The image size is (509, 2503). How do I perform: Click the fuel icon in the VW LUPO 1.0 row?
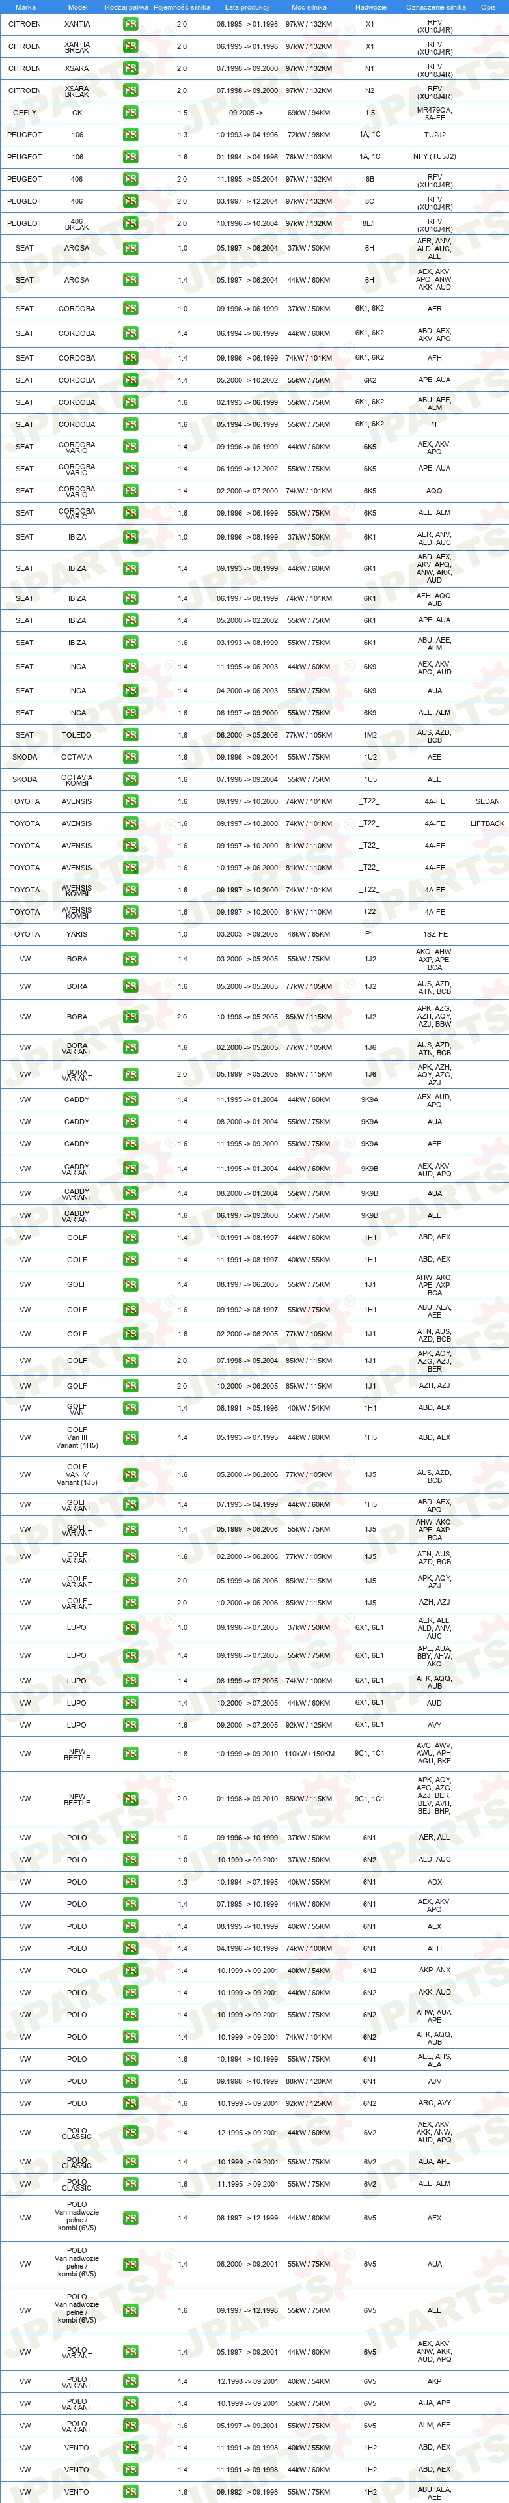tap(130, 1627)
